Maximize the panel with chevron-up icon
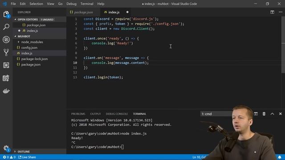Screen dimensions: 285x160 pyautogui.click(x=272, y=114)
